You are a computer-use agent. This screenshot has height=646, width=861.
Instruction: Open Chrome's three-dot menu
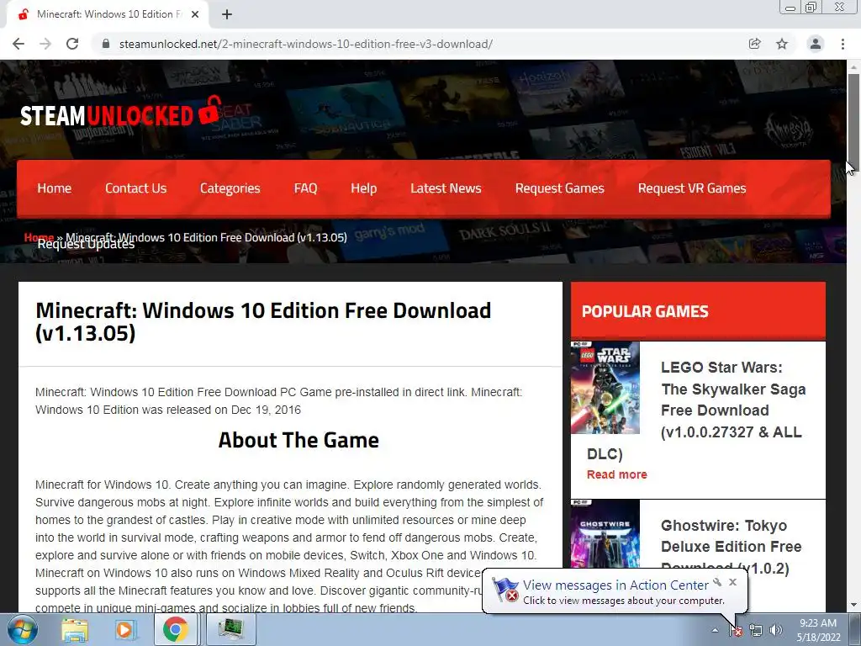point(843,44)
